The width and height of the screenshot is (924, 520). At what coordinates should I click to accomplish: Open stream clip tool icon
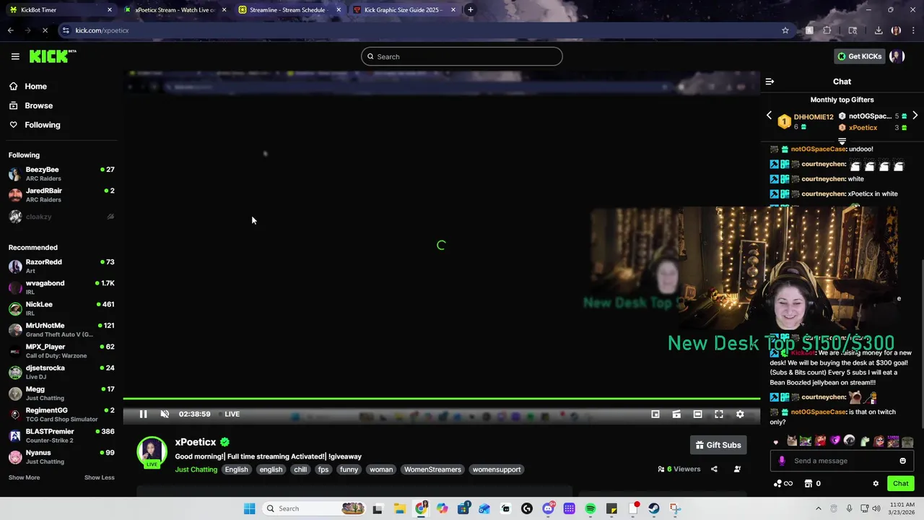tap(676, 414)
